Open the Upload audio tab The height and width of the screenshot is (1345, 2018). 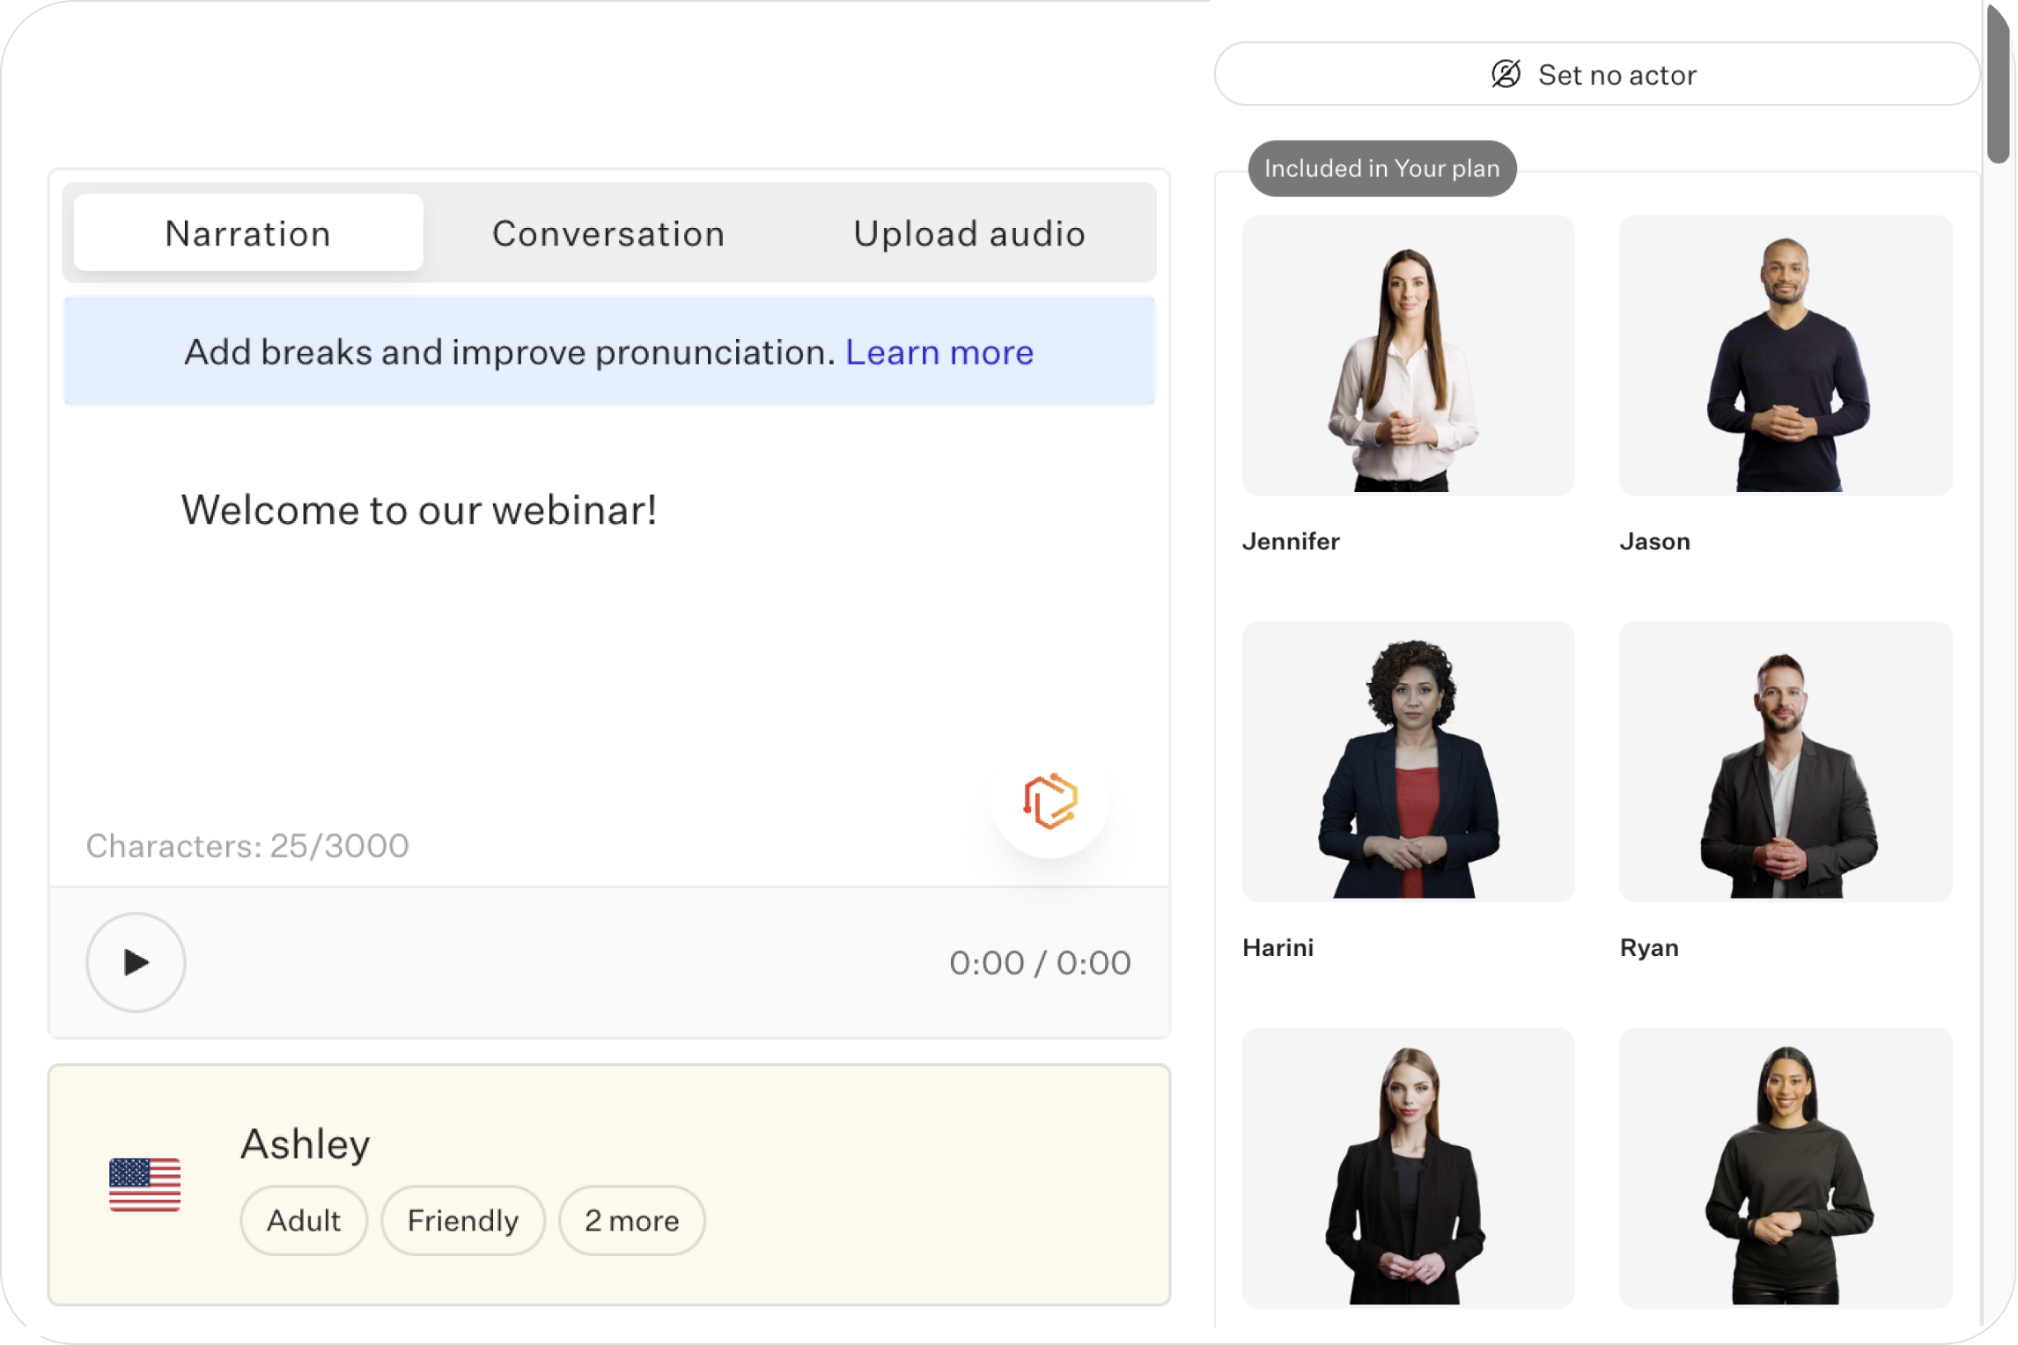(968, 233)
